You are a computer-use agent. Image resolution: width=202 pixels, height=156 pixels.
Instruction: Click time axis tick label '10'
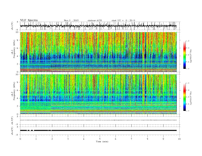coord(179,139)
